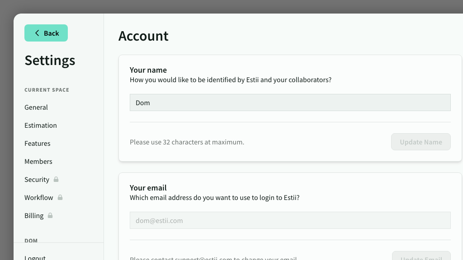The image size is (463, 260).
Task: Open General settings
Action: pyautogui.click(x=36, y=107)
